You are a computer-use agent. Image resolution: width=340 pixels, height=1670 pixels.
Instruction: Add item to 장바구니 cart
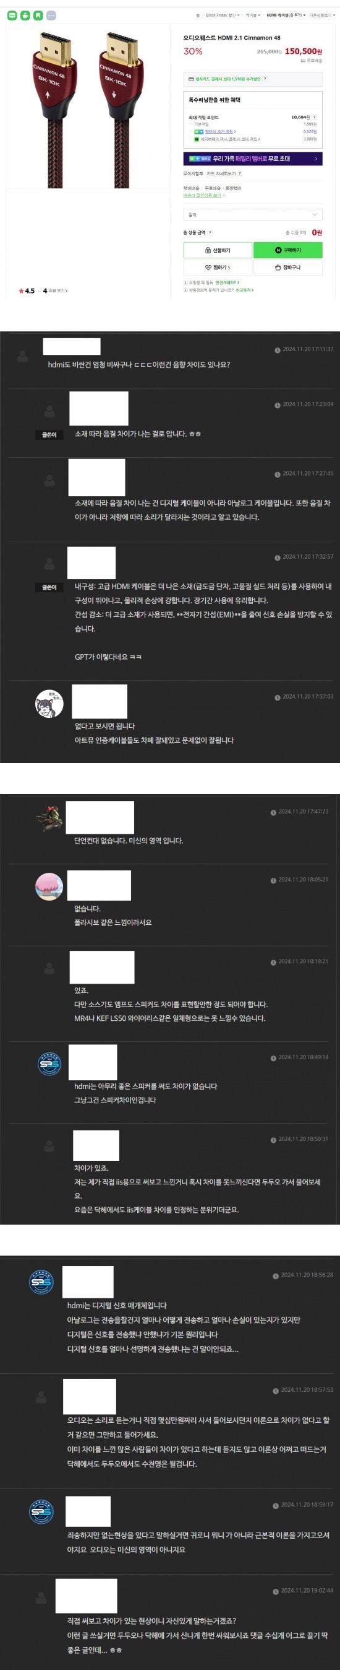tap(287, 267)
